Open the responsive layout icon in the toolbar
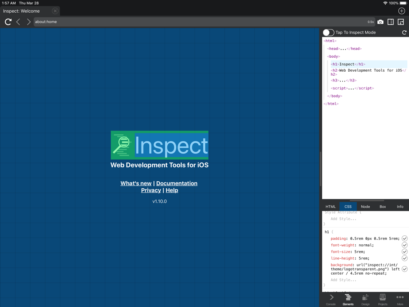409x307 pixels. pyautogui.click(x=391, y=22)
